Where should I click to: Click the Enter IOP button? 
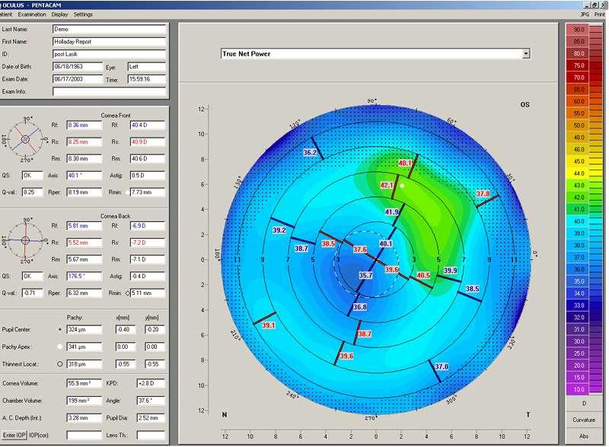[x=14, y=435]
